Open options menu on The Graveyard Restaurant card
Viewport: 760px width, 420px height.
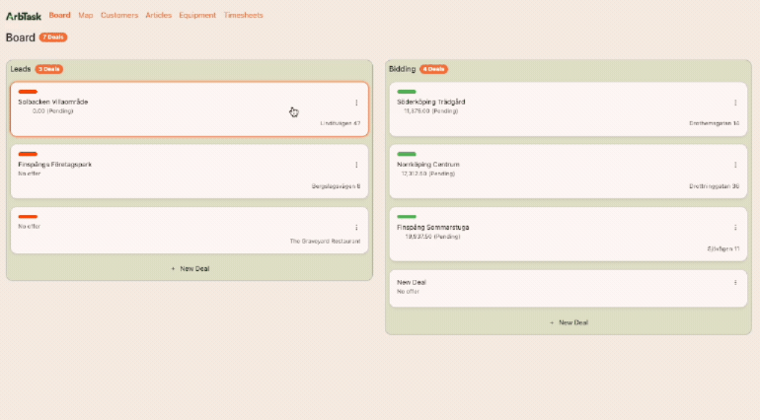pos(356,228)
